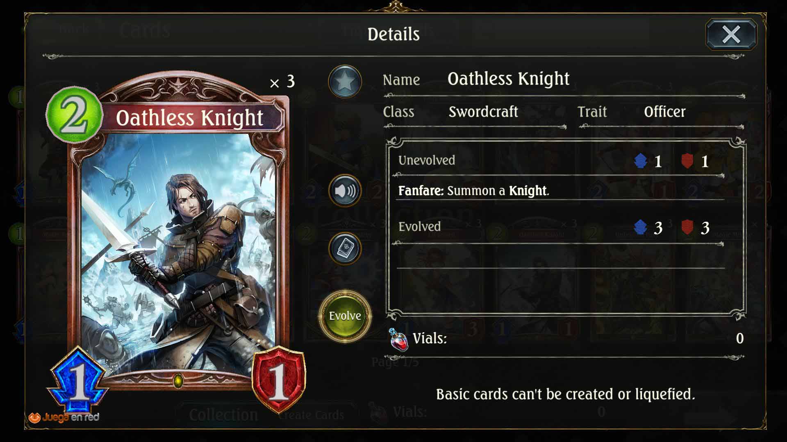Open the card flavor text book icon
The image size is (787, 442).
[345, 248]
